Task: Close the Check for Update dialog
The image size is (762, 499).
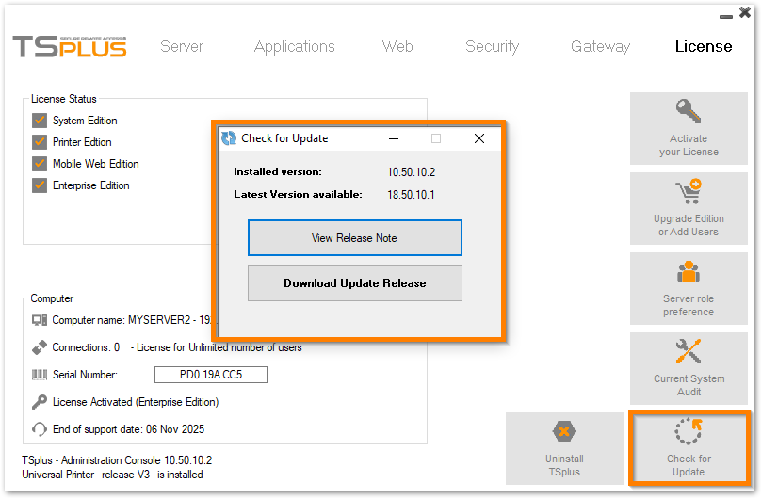Action: pyautogui.click(x=478, y=138)
